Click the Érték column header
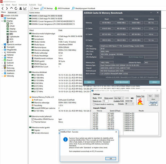 (x=61, y=30)
